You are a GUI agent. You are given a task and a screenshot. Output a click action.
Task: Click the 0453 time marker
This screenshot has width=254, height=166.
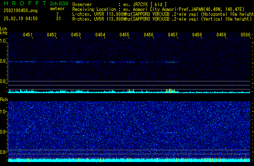76,35
